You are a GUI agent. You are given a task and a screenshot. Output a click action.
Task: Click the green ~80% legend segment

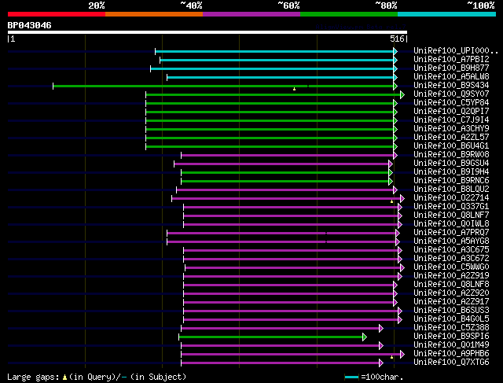[349, 14]
